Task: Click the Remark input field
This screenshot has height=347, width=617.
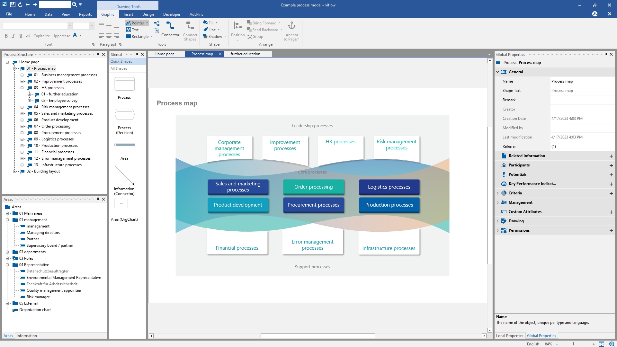Action: pos(582,100)
